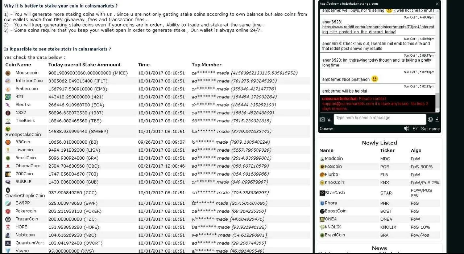This screenshot has width=464, height=254.
Task: Open Madcoin in Newly Listed
Action: tap(333, 159)
